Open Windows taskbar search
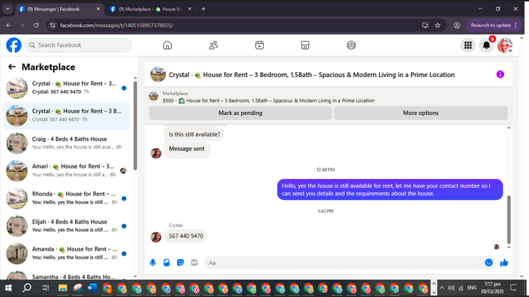The height and width of the screenshot is (297, 529). [x=26, y=288]
